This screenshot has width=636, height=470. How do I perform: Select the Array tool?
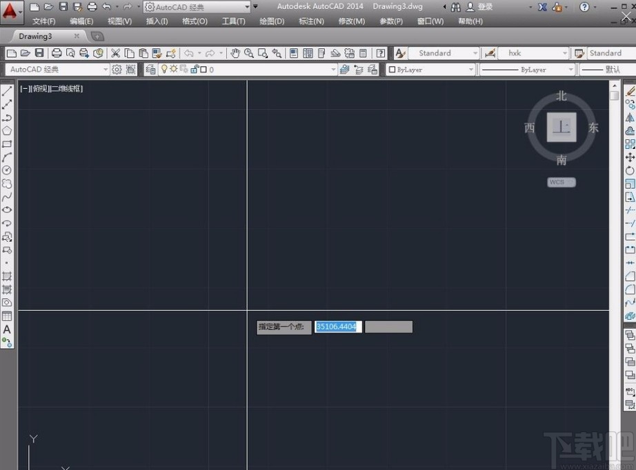(630, 144)
